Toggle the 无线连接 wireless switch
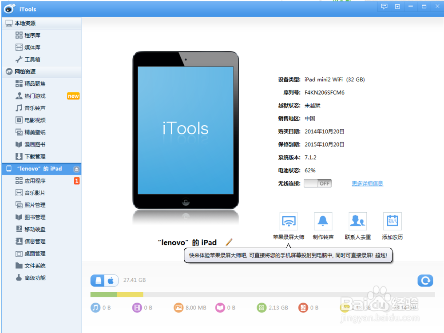Viewport: 444px width, 333px height. click(317, 183)
